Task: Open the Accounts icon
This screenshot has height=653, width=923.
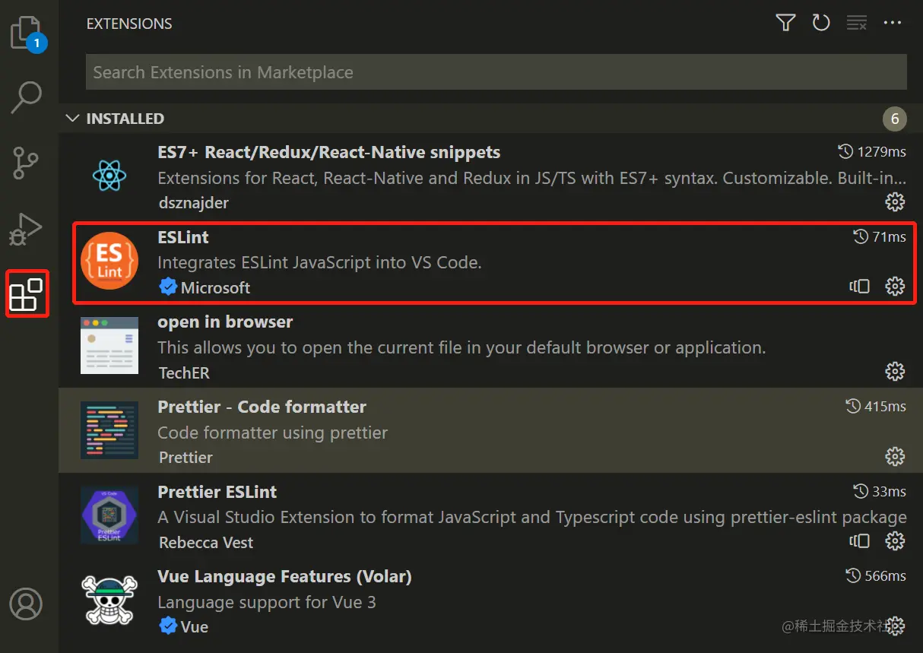Action: click(27, 604)
